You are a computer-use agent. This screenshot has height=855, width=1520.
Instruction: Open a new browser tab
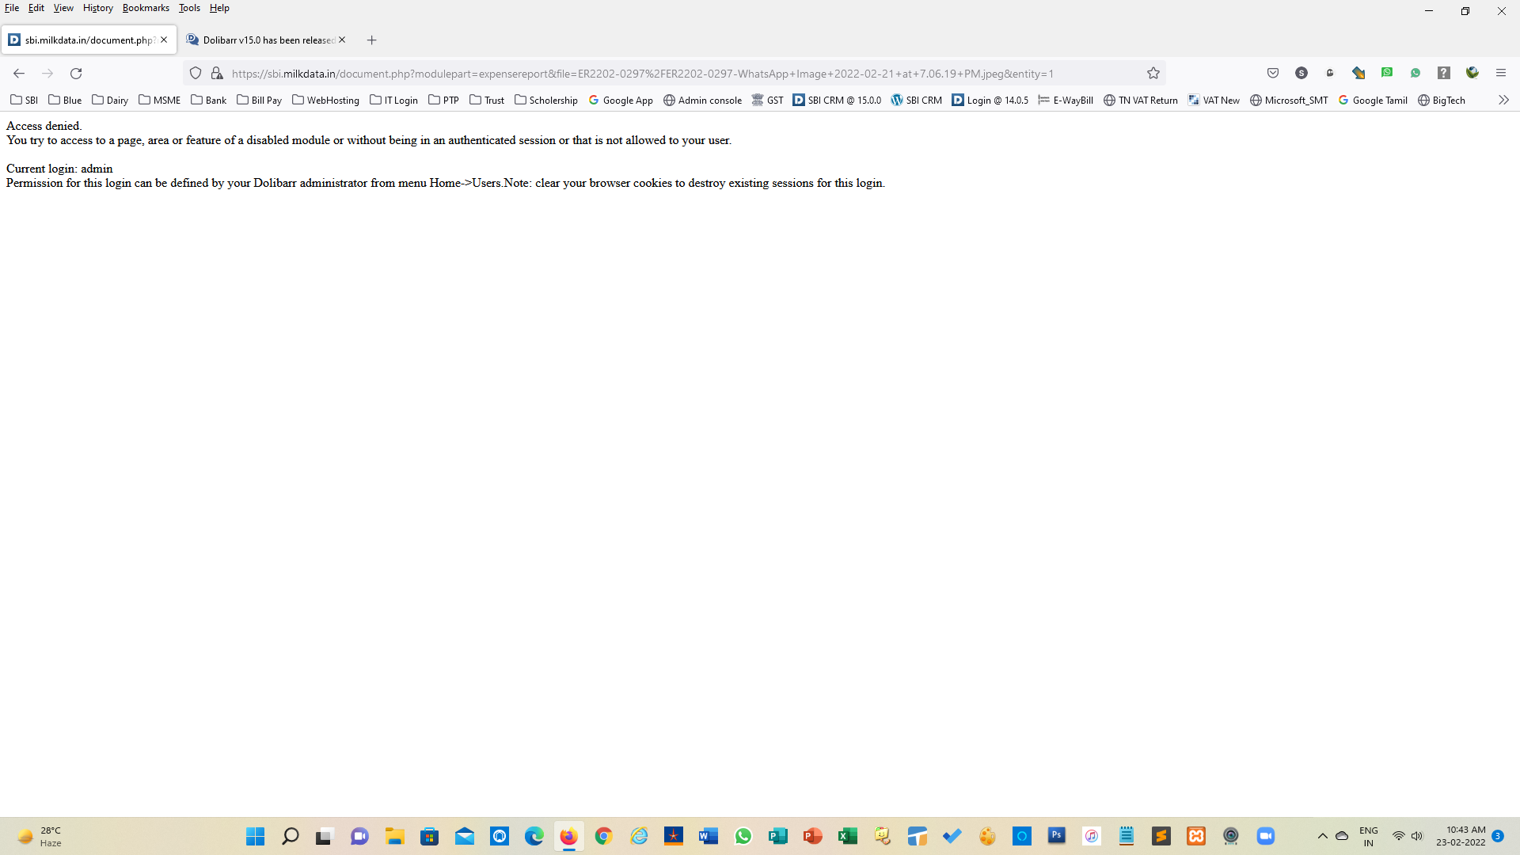371,40
